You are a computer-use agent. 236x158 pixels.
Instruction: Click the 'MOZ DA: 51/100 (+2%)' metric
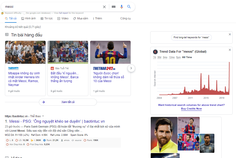tap(17, 135)
